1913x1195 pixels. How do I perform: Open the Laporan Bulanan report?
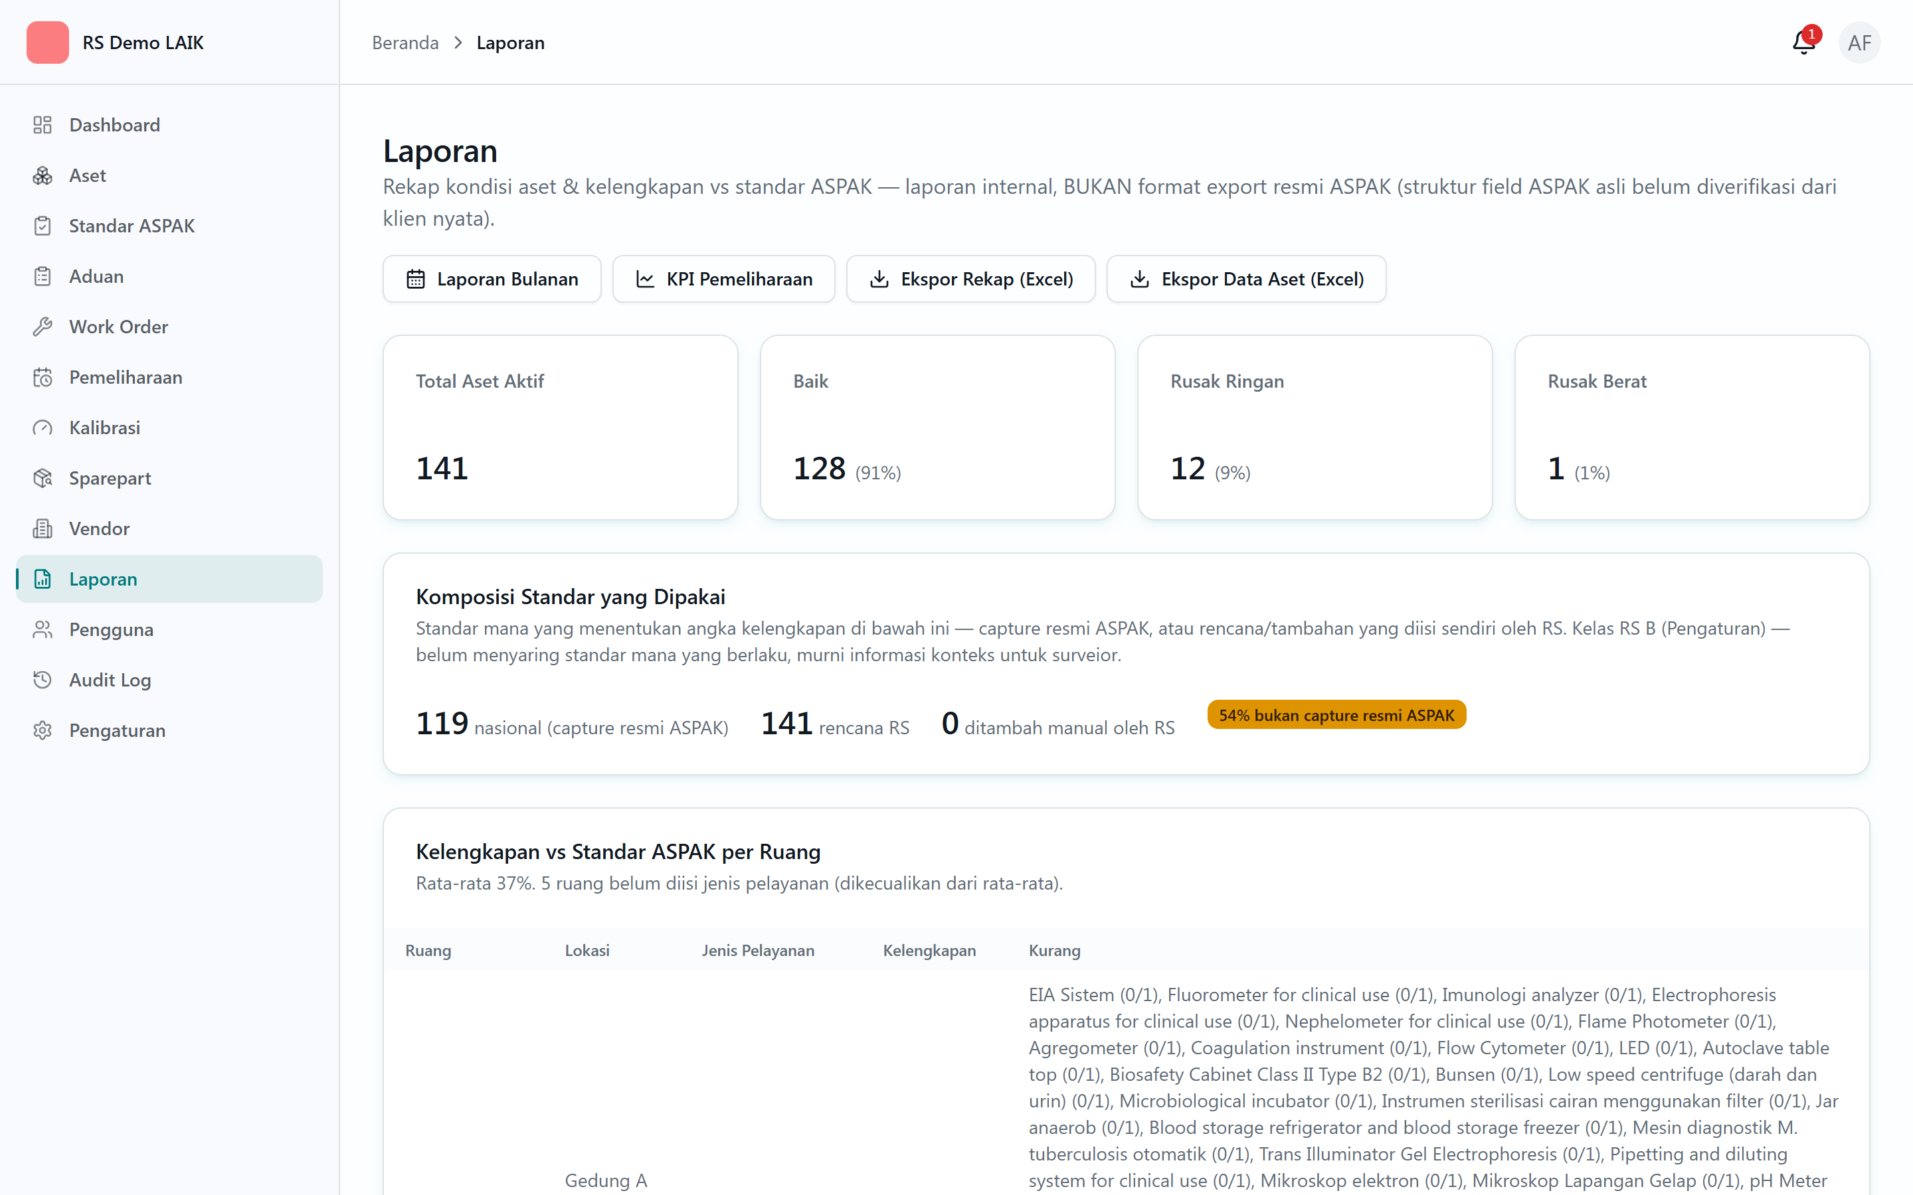point(492,279)
